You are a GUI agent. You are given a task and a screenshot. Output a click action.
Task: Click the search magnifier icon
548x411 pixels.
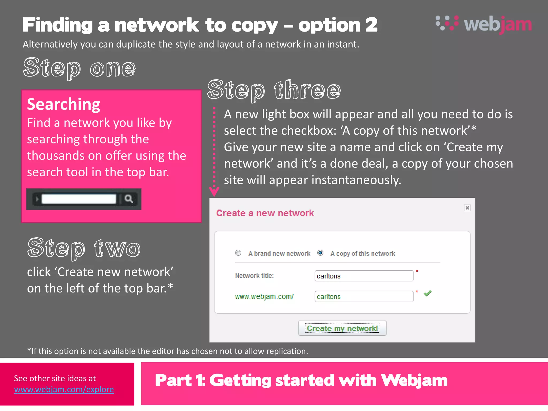pos(129,199)
